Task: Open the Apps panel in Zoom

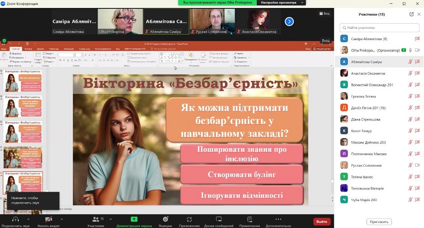Action: (189, 220)
